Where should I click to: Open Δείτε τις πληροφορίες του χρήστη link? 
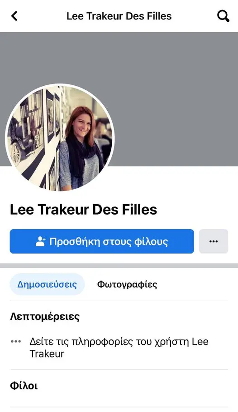(x=119, y=348)
